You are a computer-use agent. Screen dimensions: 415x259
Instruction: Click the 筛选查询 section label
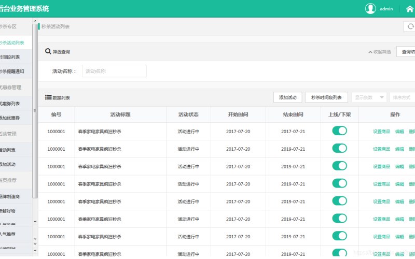(x=61, y=52)
